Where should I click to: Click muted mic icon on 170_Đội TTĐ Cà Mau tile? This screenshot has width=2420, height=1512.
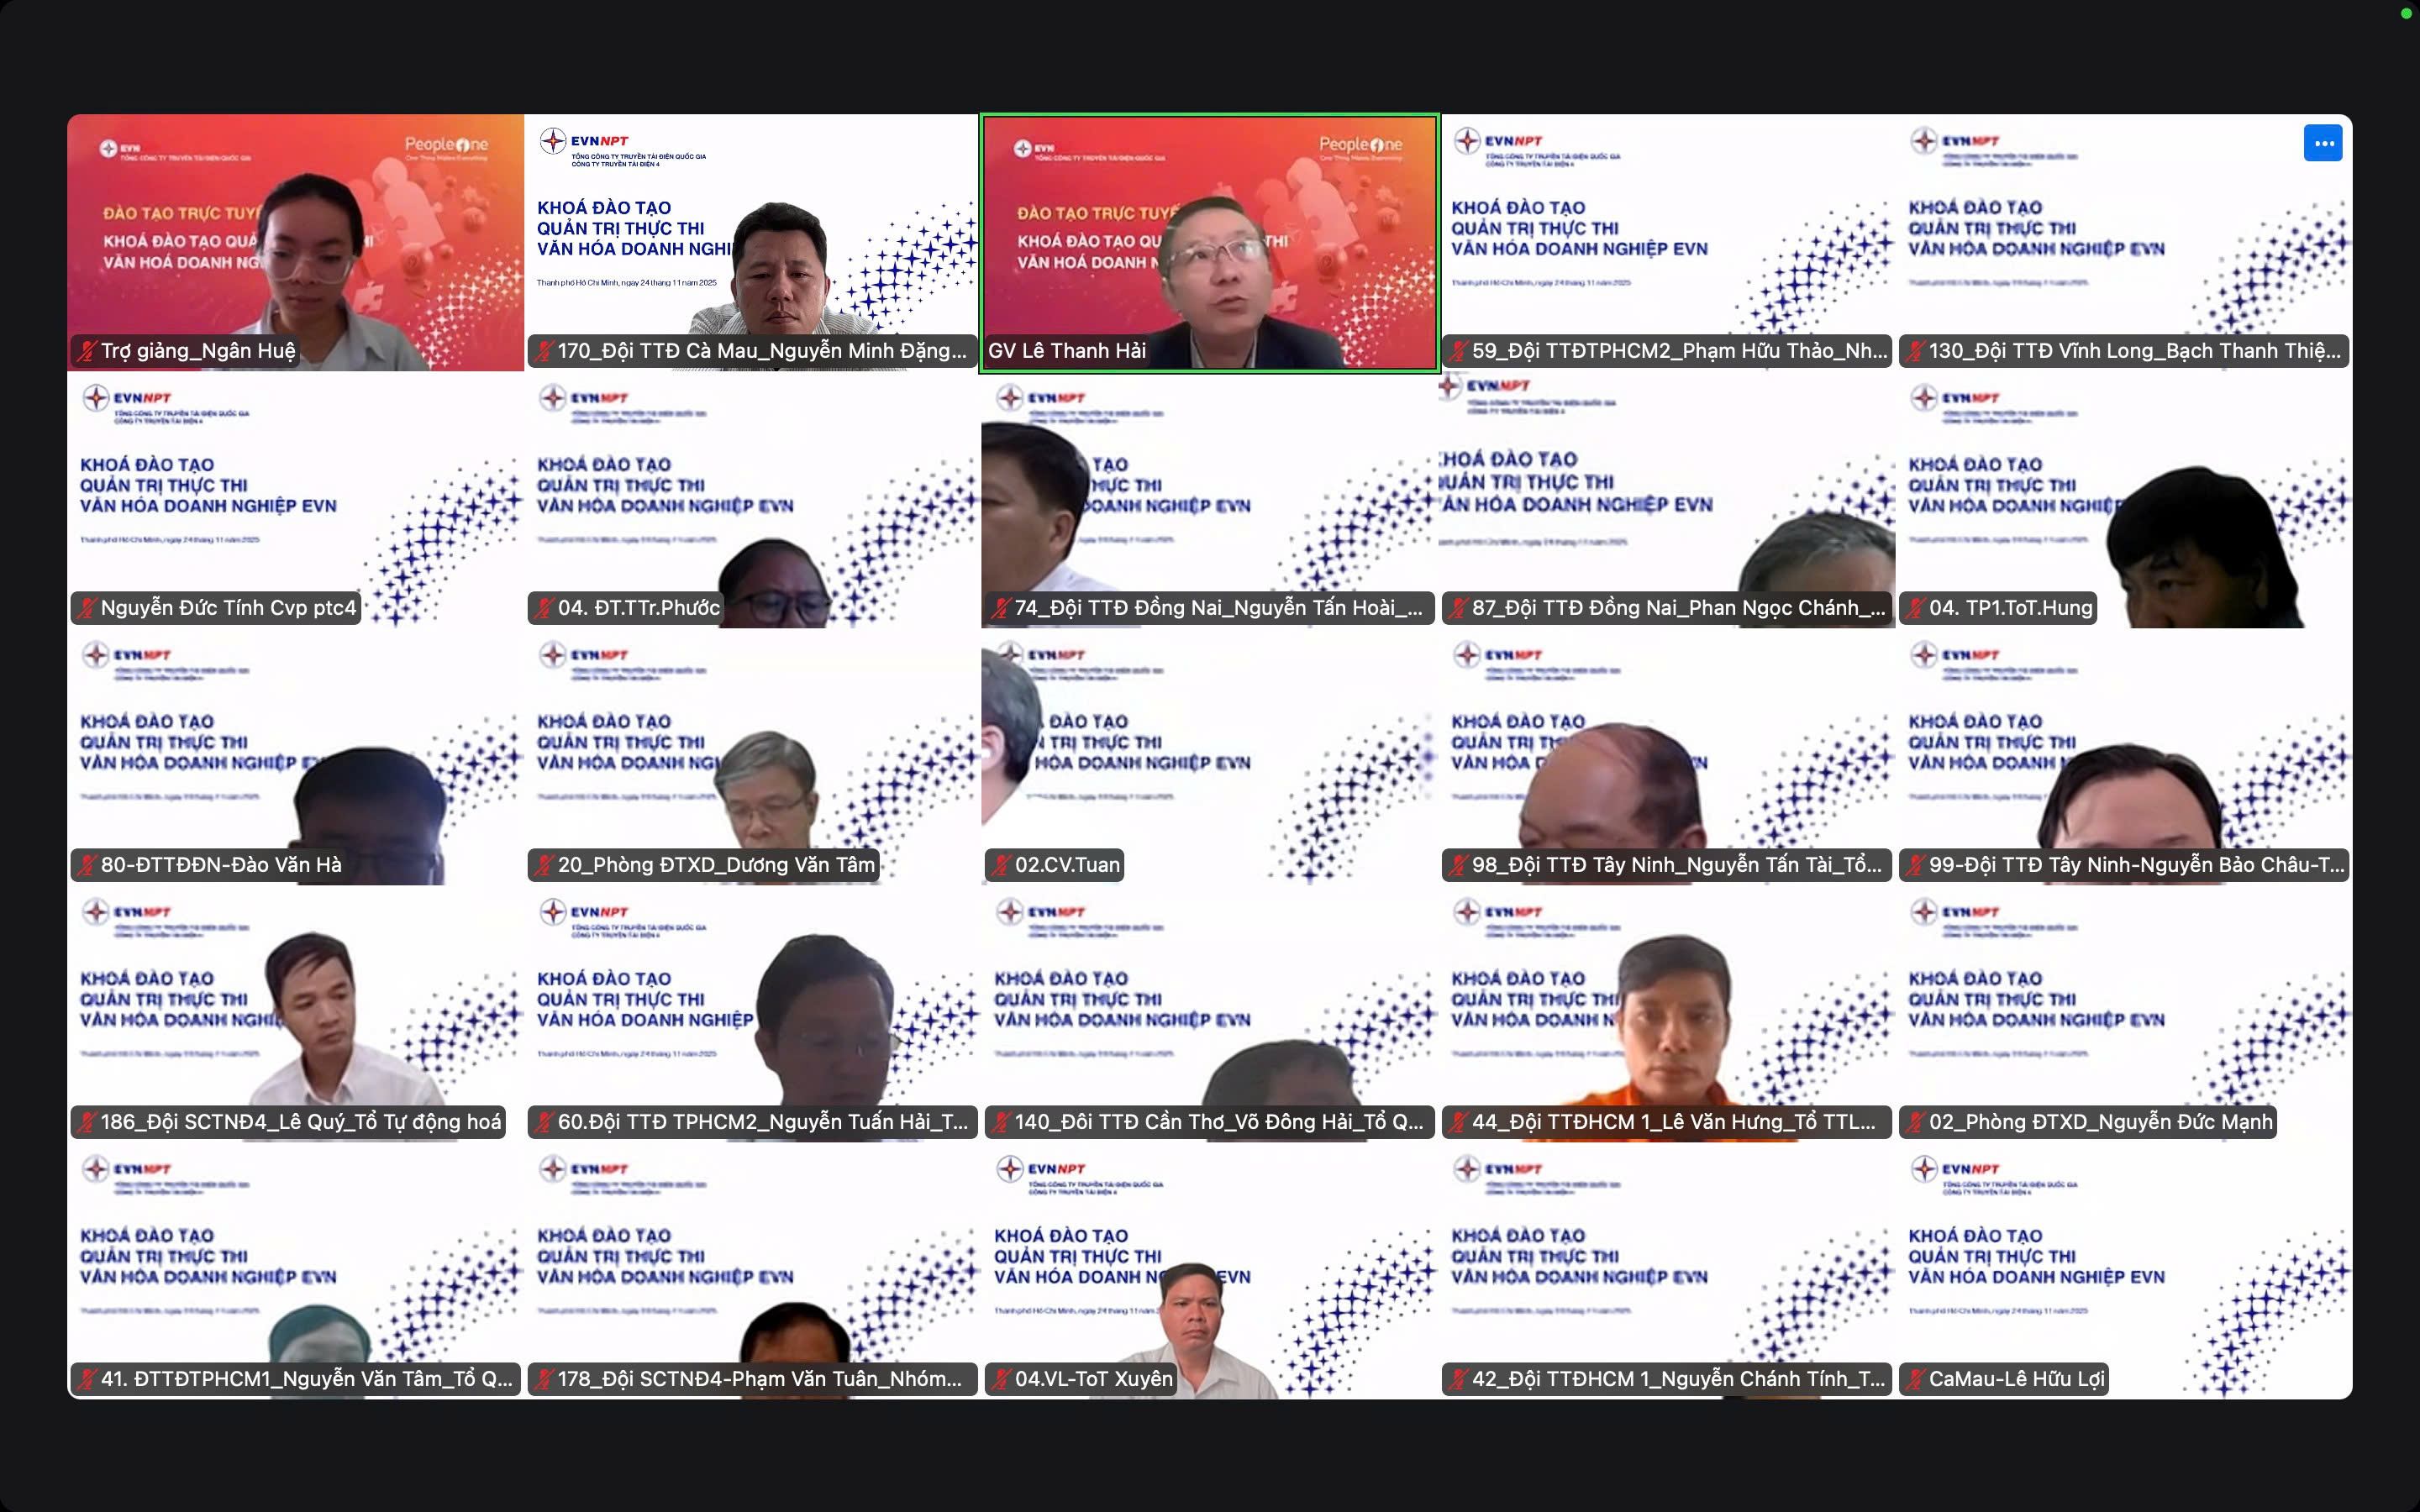click(544, 351)
